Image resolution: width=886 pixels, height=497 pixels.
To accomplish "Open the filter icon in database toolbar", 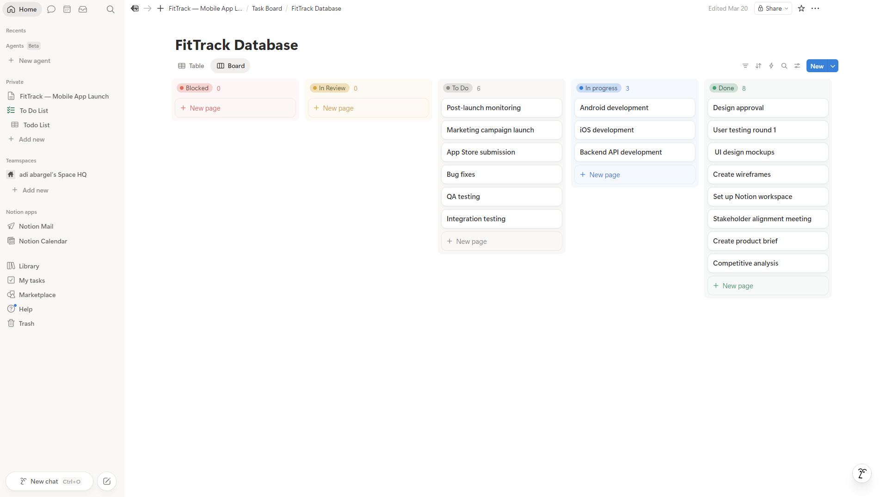I will point(745,66).
